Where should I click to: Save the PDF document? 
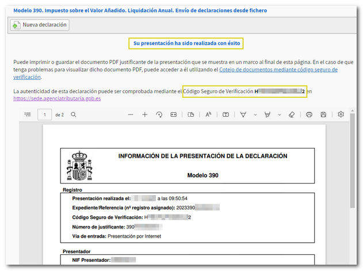[323, 114]
